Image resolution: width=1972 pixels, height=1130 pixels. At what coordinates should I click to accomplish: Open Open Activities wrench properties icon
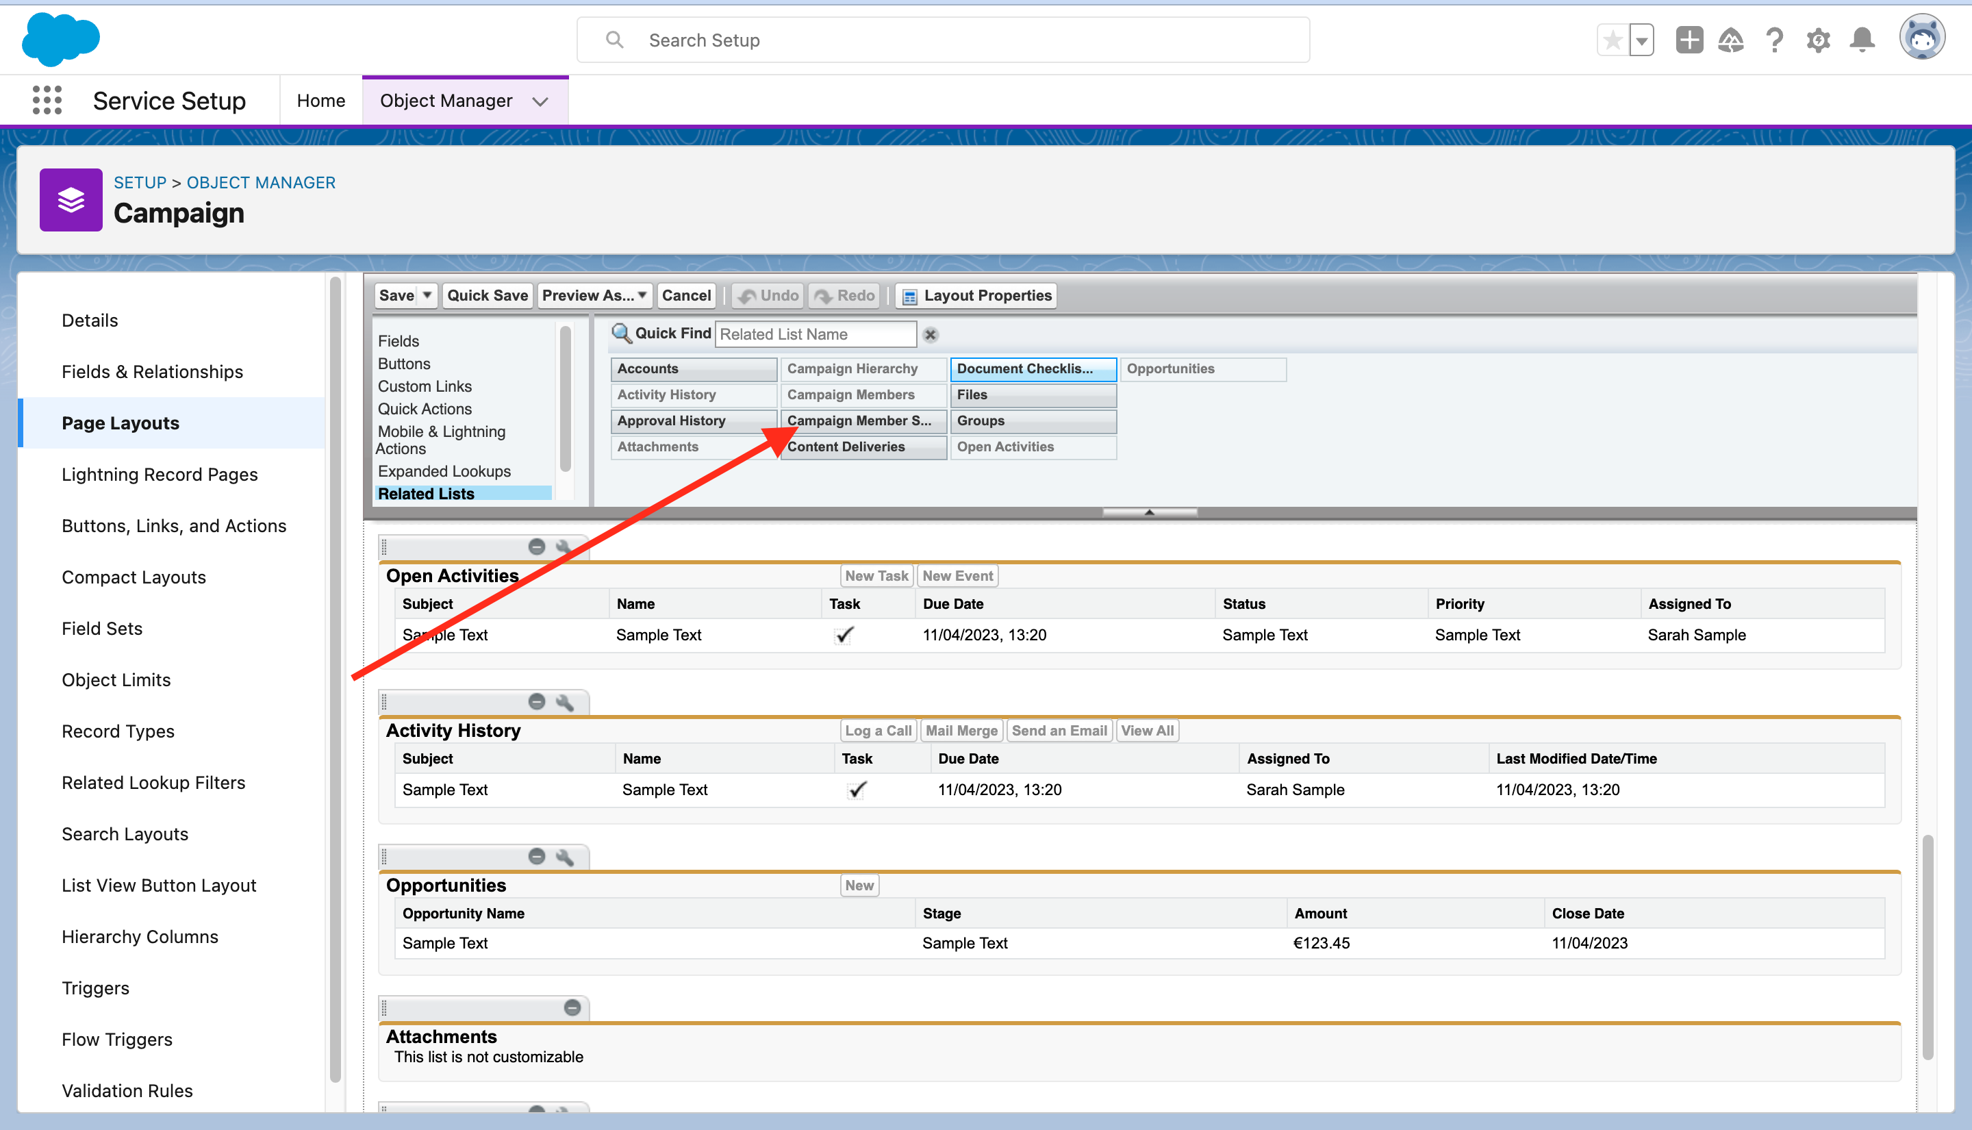point(565,547)
